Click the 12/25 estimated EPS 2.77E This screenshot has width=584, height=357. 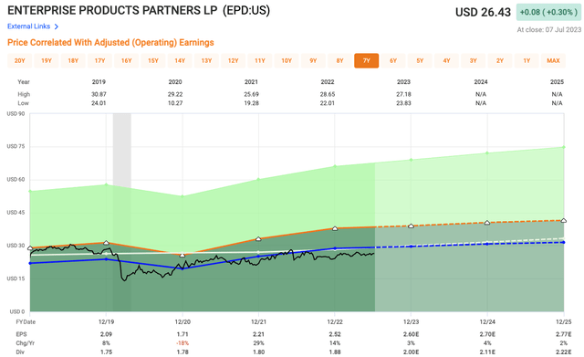click(x=564, y=334)
